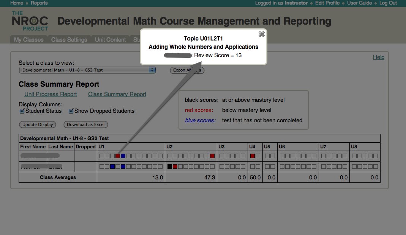Open the U7 column header link

[323, 147]
